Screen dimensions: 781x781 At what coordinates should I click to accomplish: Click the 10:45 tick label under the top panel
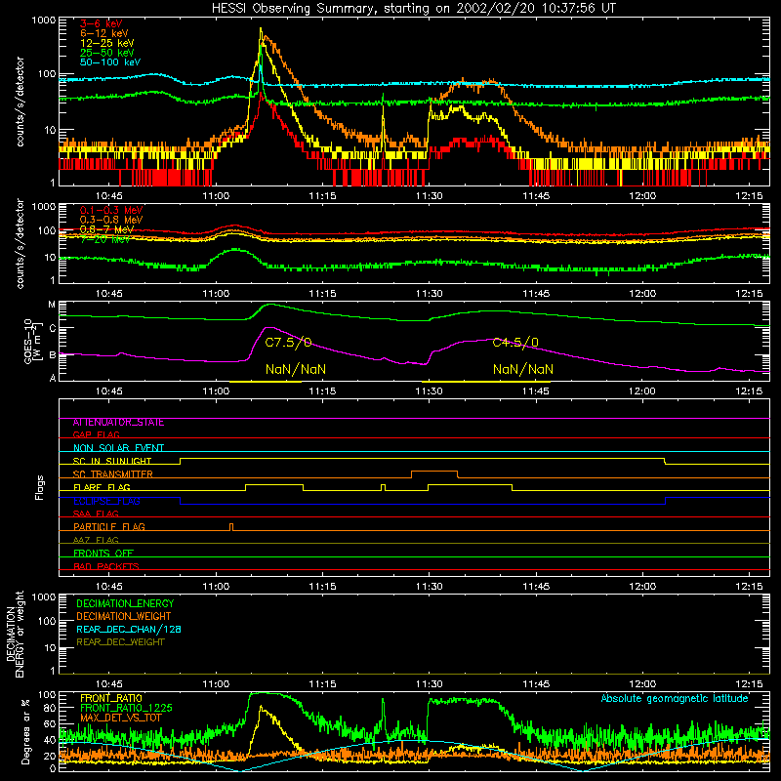[x=109, y=196]
